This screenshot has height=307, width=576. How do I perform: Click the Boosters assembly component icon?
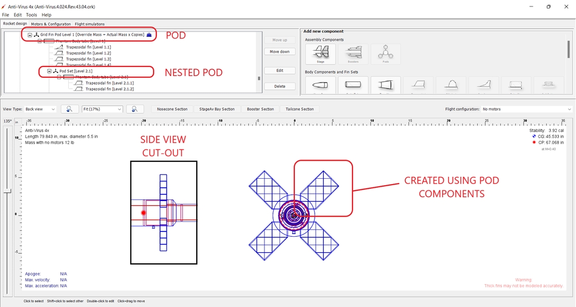click(353, 54)
